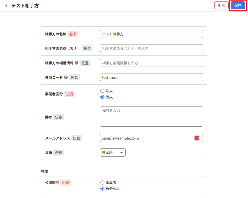Click the メールアドレス field label
Viewport: 248px width, 198px height.
tap(57, 138)
